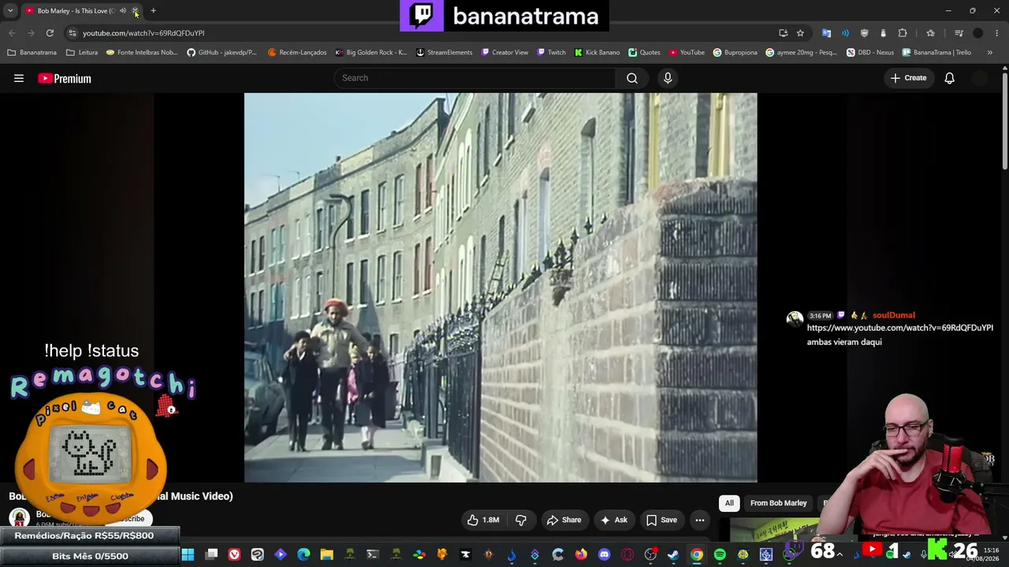Open Google Translate extension icon
This screenshot has height=567, width=1009.
point(826,33)
